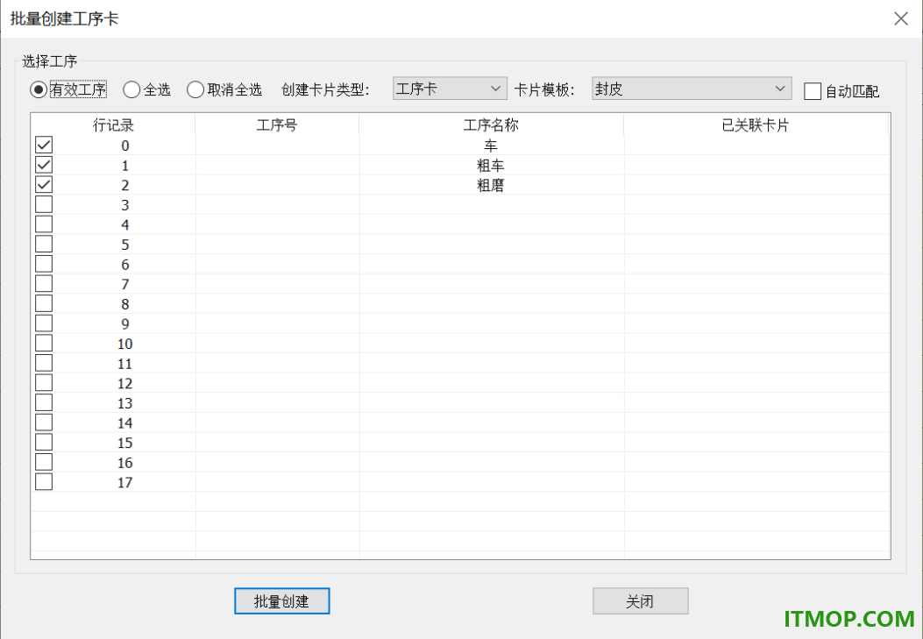Uncheck the checkbox for row 2
Screen dimensions: 923x639
[44, 185]
